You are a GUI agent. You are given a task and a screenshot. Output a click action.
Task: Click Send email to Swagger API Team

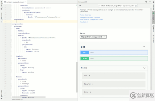[91, 19]
